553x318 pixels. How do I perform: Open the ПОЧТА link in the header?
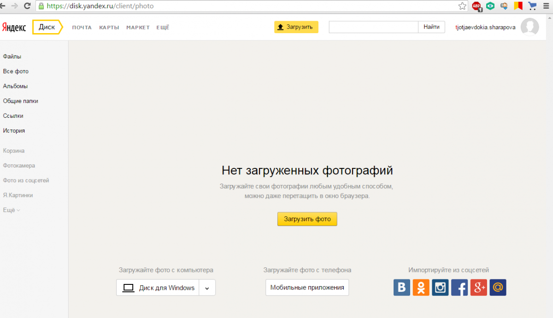[x=82, y=28]
